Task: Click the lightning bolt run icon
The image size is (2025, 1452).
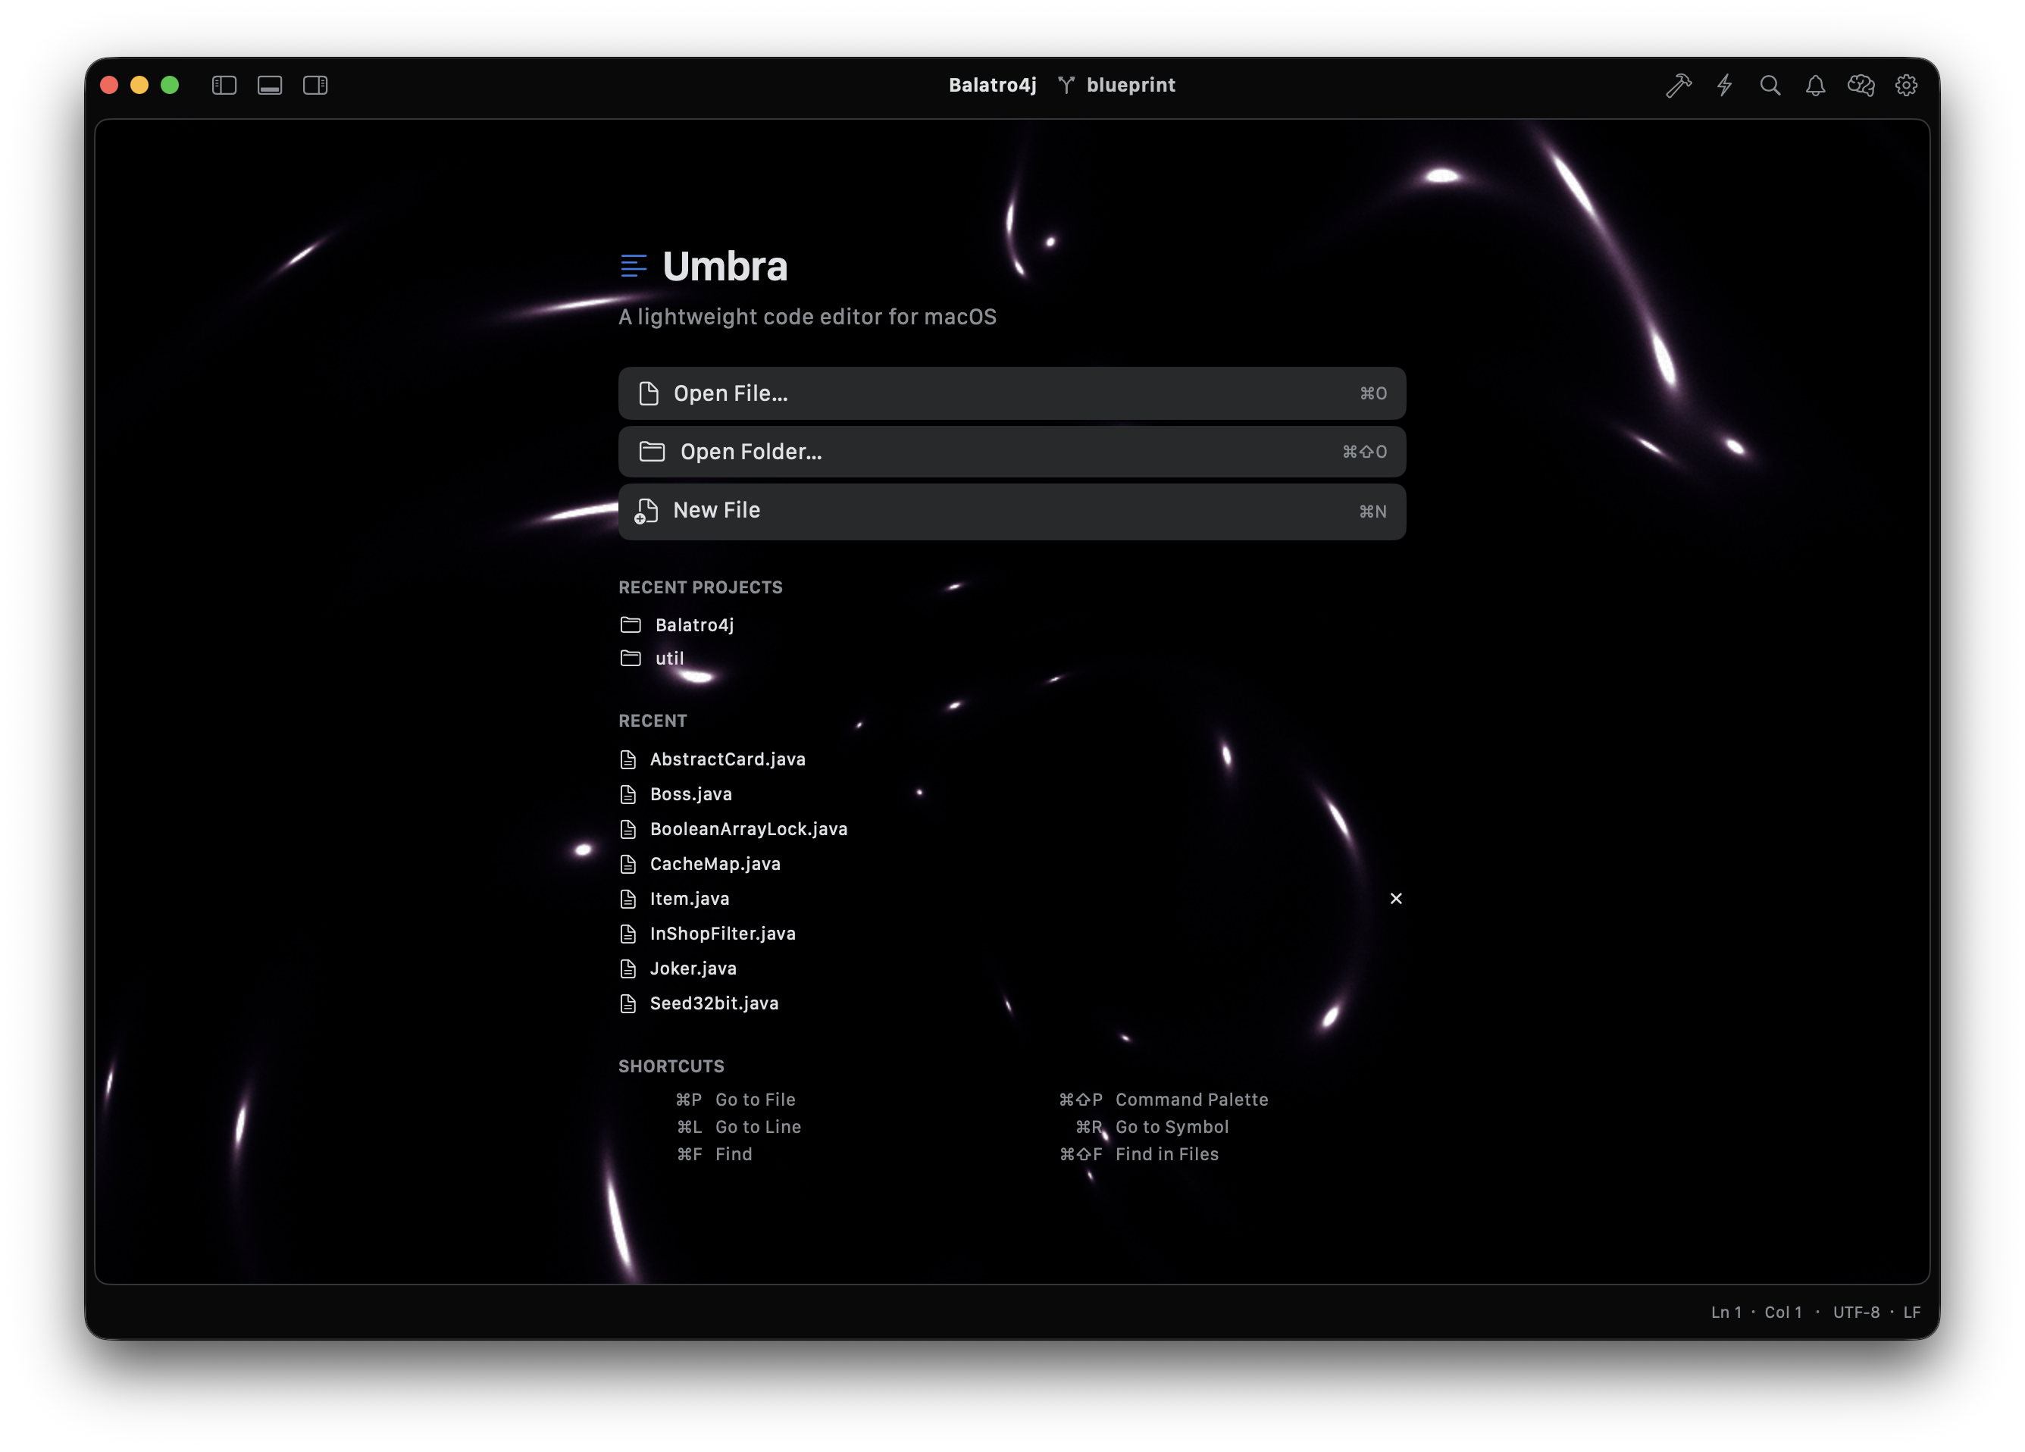Action: [1724, 85]
